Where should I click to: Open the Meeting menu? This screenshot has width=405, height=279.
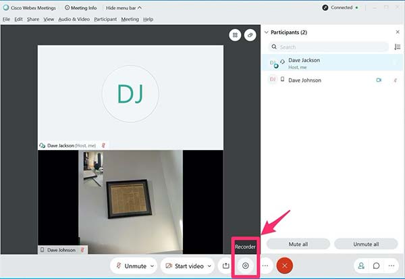[x=130, y=19]
